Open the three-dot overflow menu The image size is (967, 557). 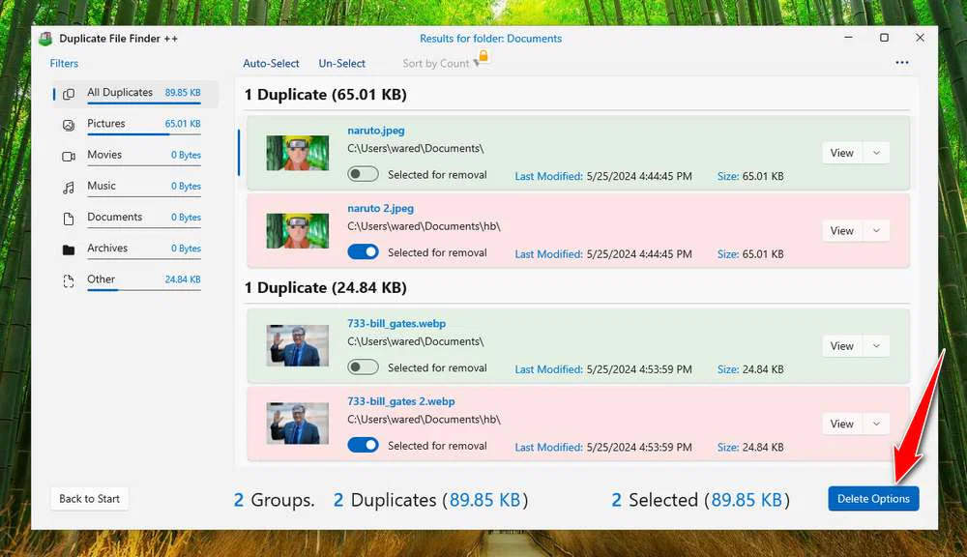coord(902,61)
